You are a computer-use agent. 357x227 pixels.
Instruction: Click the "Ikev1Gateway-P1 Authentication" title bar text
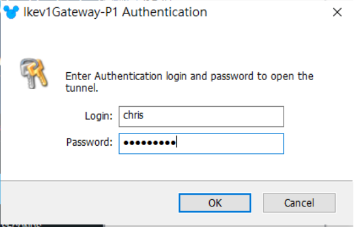[x=115, y=12]
